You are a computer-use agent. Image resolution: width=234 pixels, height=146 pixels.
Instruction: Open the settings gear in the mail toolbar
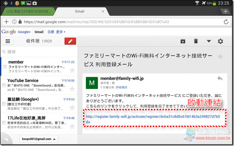tap(220, 41)
